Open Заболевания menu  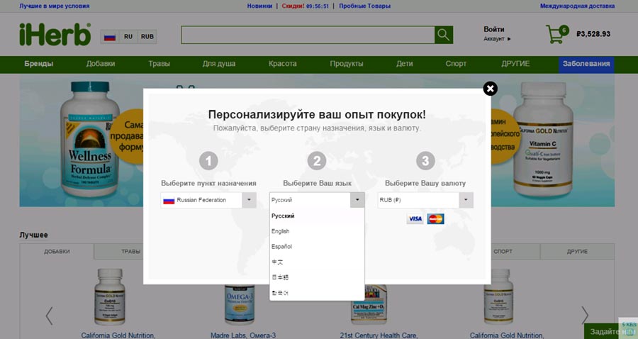[586, 65]
